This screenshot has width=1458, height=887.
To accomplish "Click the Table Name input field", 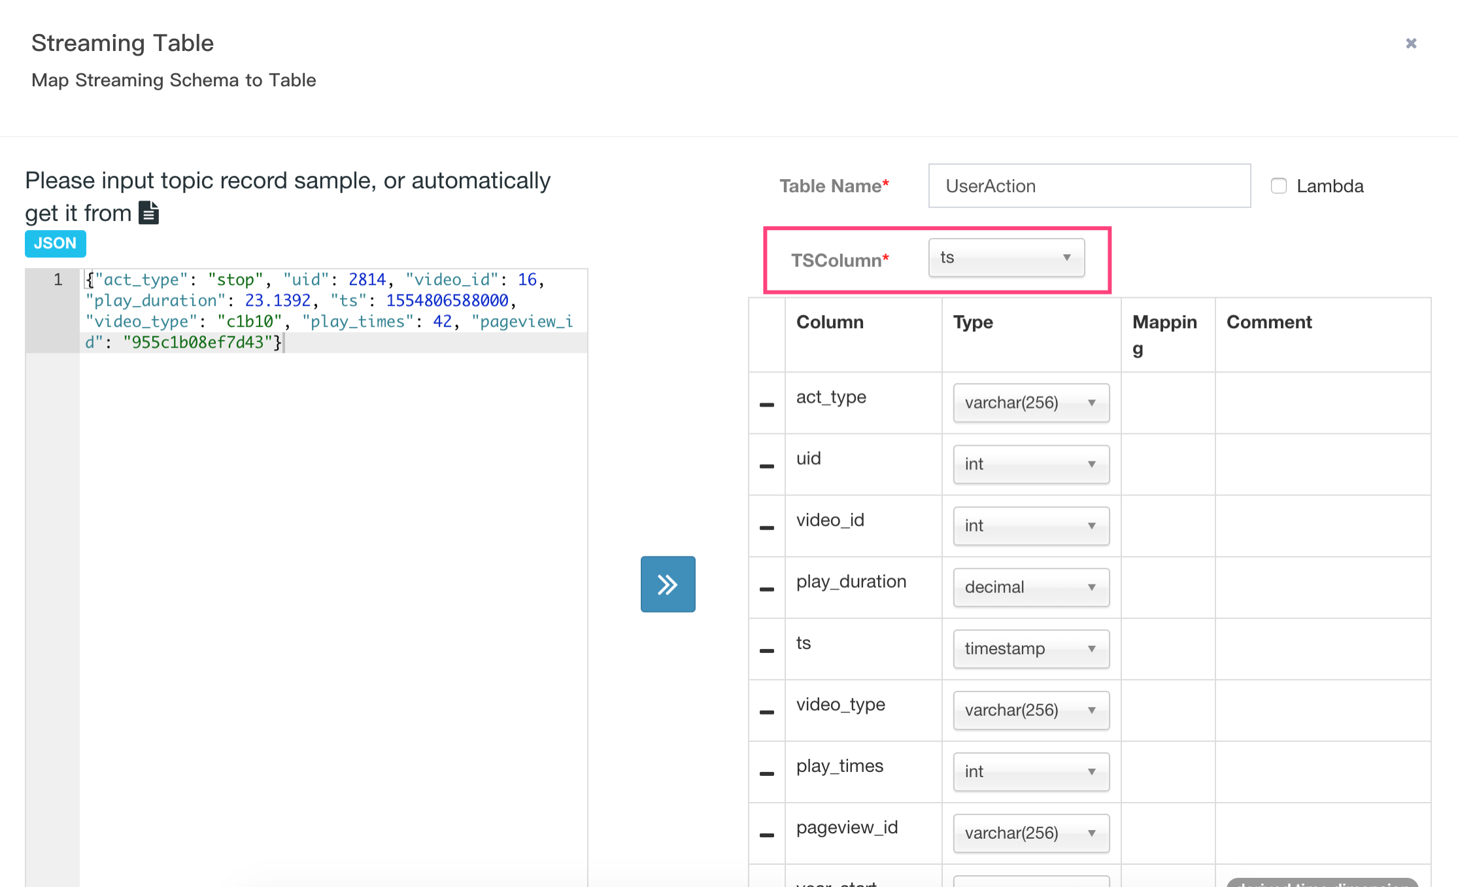I will pyautogui.click(x=1089, y=186).
